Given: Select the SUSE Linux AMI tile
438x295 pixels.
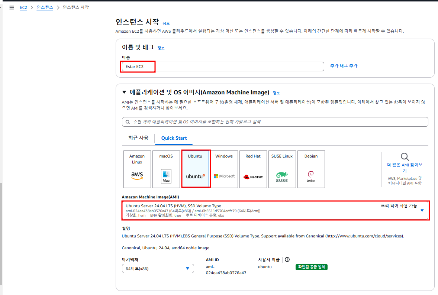Looking at the screenshot, I should click(x=282, y=169).
